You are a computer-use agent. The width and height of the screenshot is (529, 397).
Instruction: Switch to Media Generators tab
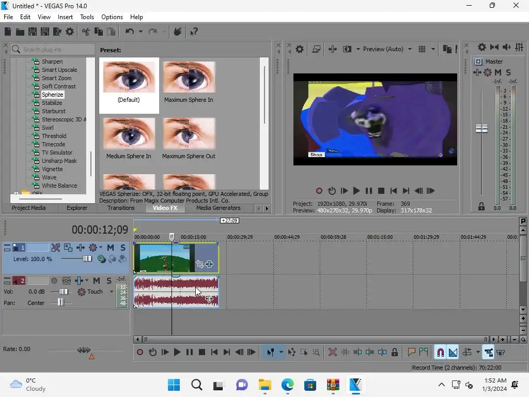219,208
